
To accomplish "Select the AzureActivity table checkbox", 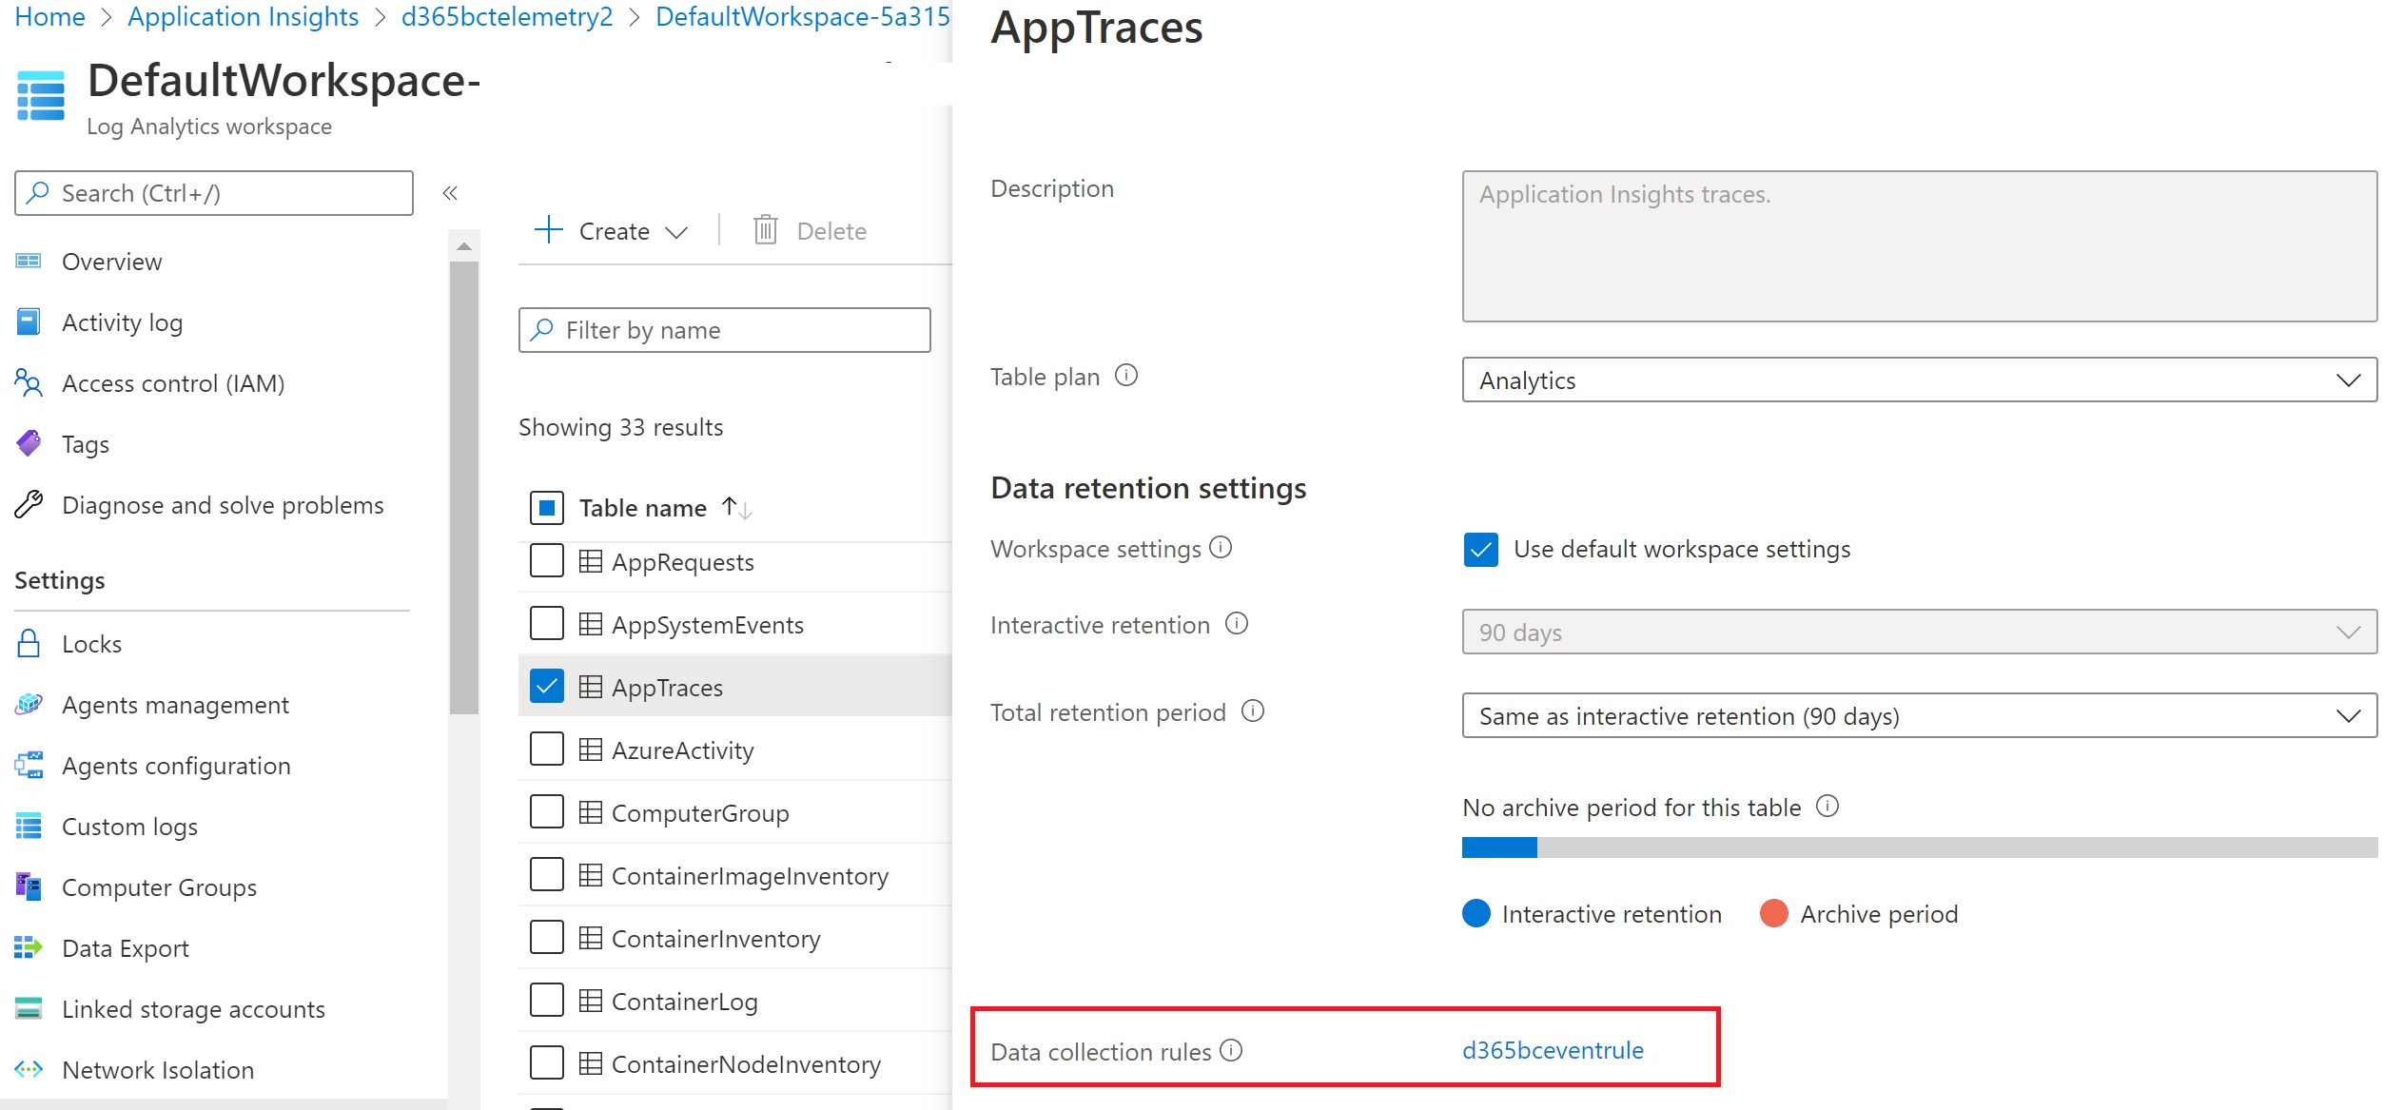I will click(x=546, y=750).
